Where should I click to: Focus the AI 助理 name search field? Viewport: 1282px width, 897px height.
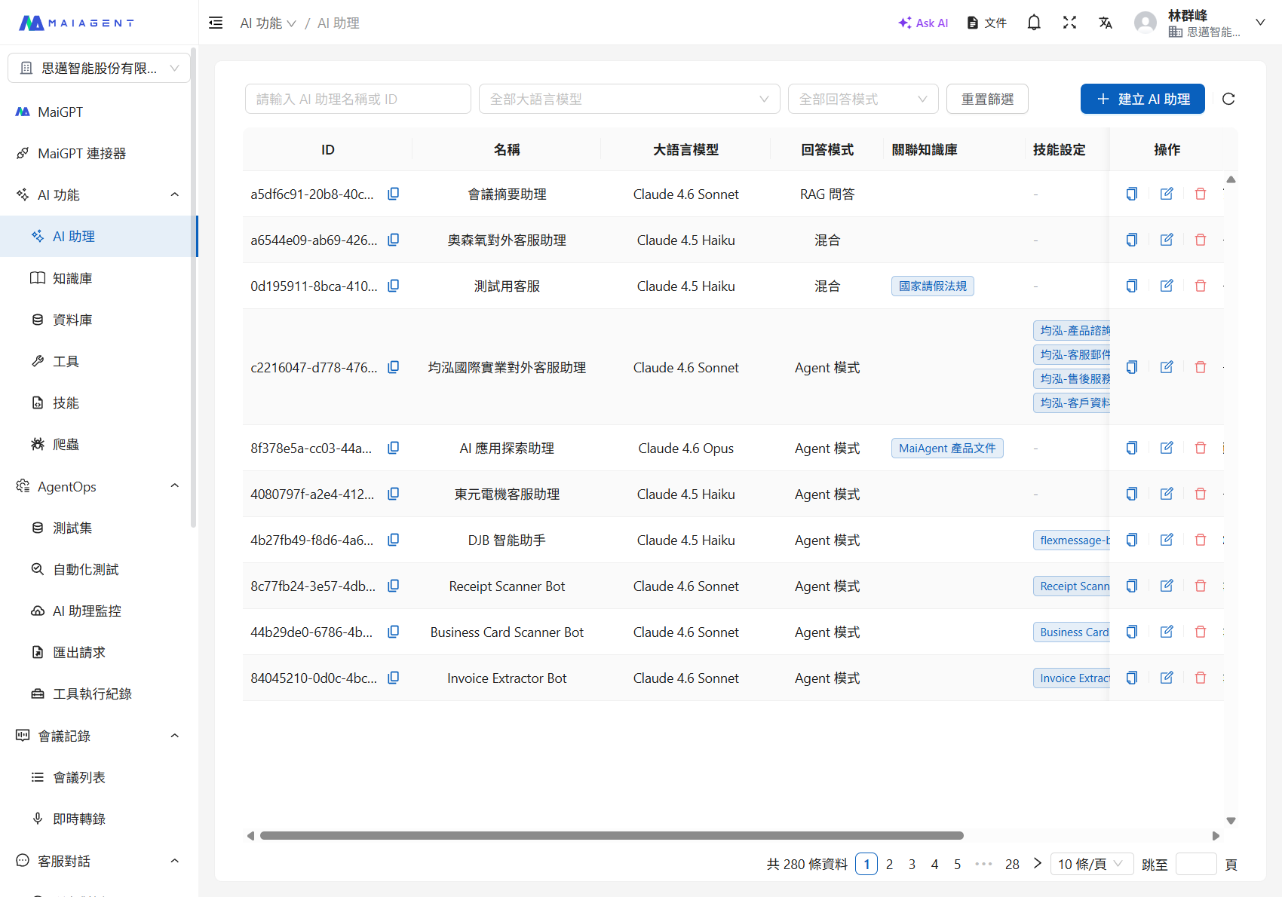[x=357, y=99]
